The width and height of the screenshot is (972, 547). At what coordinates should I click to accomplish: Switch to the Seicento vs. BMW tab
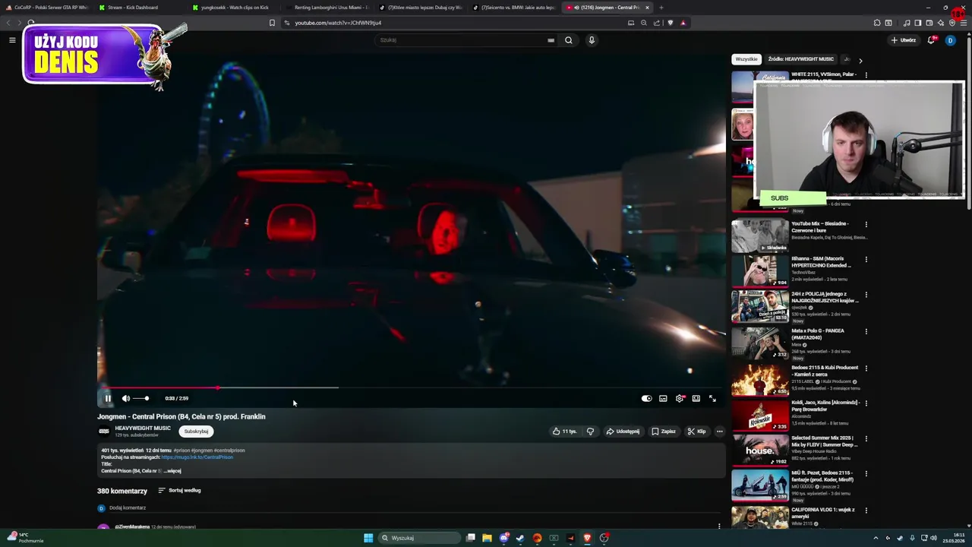coord(513,8)
